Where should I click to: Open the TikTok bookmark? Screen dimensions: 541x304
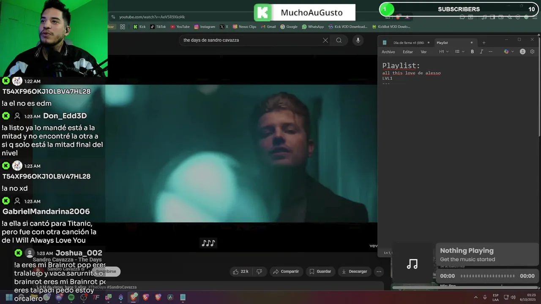(158, 27)
